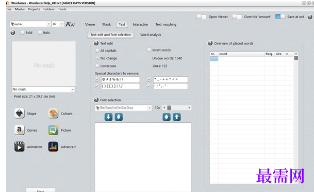314x192 pixels.
Task: Open the Masks menu
Action: click(x=20, y=9)
